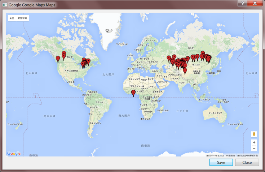Open the dialog help question mark button
Screen dimensions: 265x172
[242, 3]
